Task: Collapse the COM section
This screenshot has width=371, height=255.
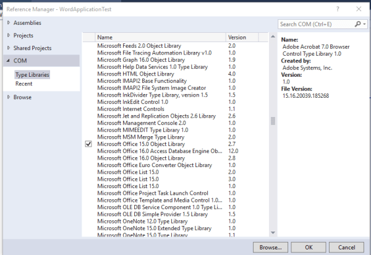Action: point(8,61)
